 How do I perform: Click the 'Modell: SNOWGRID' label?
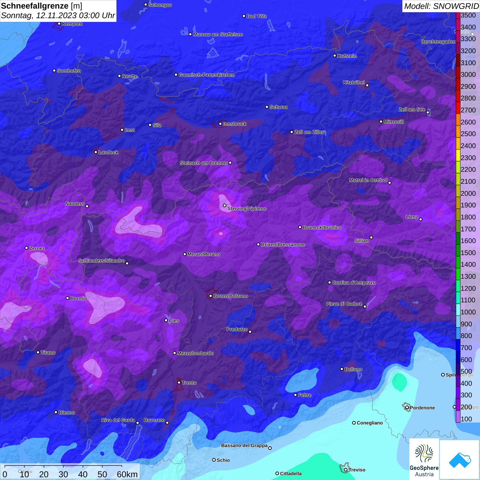(x=441, y=6)
